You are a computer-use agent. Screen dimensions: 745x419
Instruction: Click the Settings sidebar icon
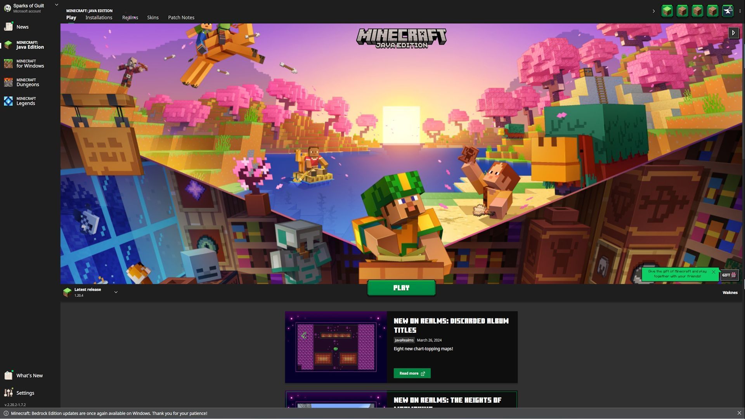tap(8, 393)
